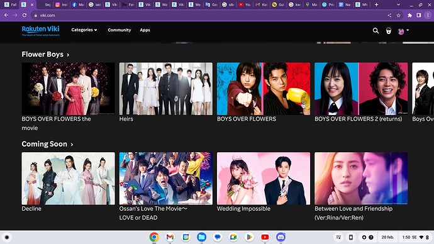Open Between Love and Friendship thumbnail
The height and width of the screenshot is (244, 434).
coord(361,179)
